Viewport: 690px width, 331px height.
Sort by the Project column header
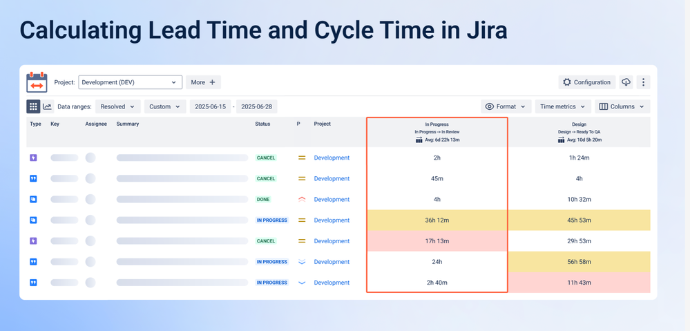point(323,124)
